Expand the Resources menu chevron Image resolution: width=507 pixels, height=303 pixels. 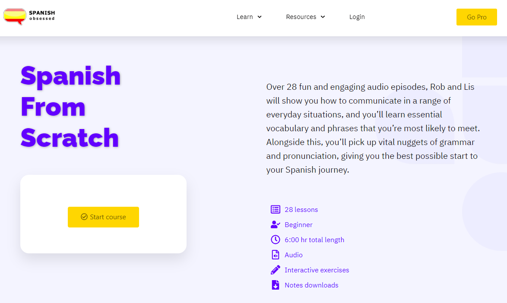pos(323,17)
